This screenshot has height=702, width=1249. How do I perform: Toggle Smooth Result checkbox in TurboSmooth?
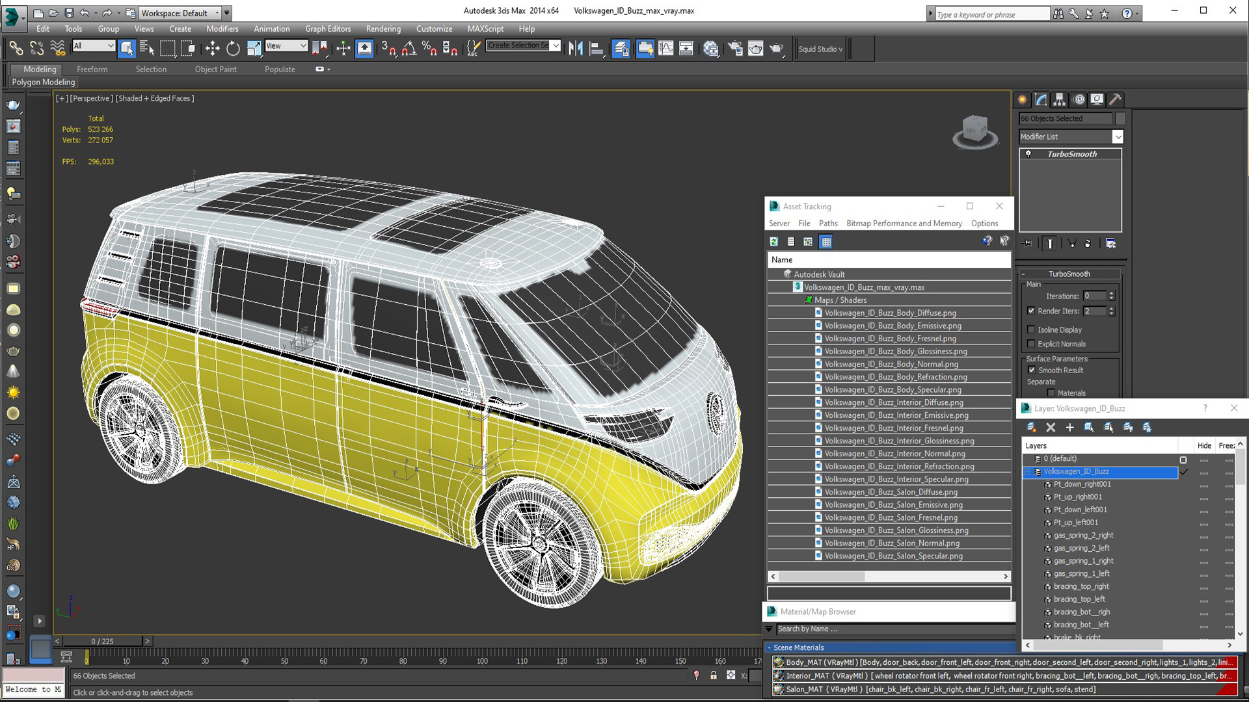(x=1033, y=369)
